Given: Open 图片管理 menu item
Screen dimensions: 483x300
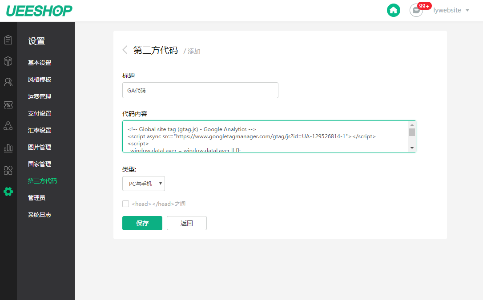Looking at the screenshot, I should 40,148.
